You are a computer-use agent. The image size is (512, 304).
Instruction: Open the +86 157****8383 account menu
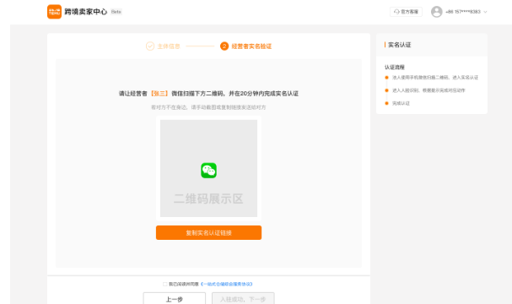pyautogui.click(x=463, y=12)
